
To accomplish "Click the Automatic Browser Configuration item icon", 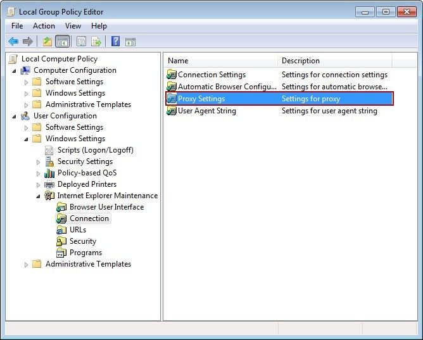I will (172, 87).
